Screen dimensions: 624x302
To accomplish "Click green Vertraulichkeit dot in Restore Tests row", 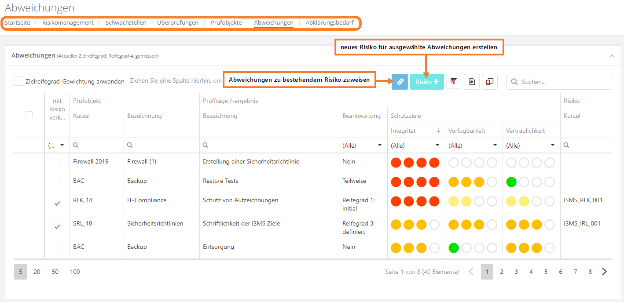I will [511, 182].
